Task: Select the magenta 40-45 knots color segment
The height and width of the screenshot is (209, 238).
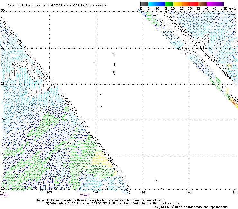Action: pos(211,4)
